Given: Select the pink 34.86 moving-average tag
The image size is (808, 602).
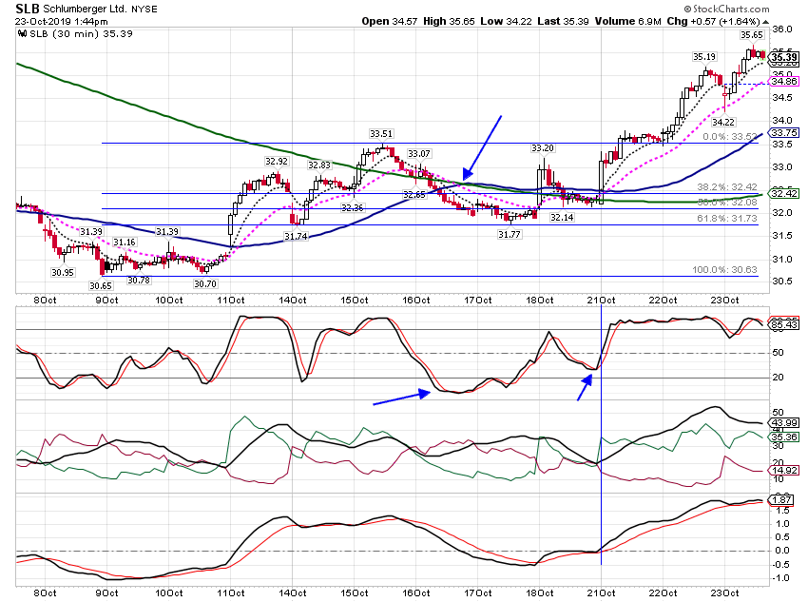Looking at the screenshot, I should 784,82.
